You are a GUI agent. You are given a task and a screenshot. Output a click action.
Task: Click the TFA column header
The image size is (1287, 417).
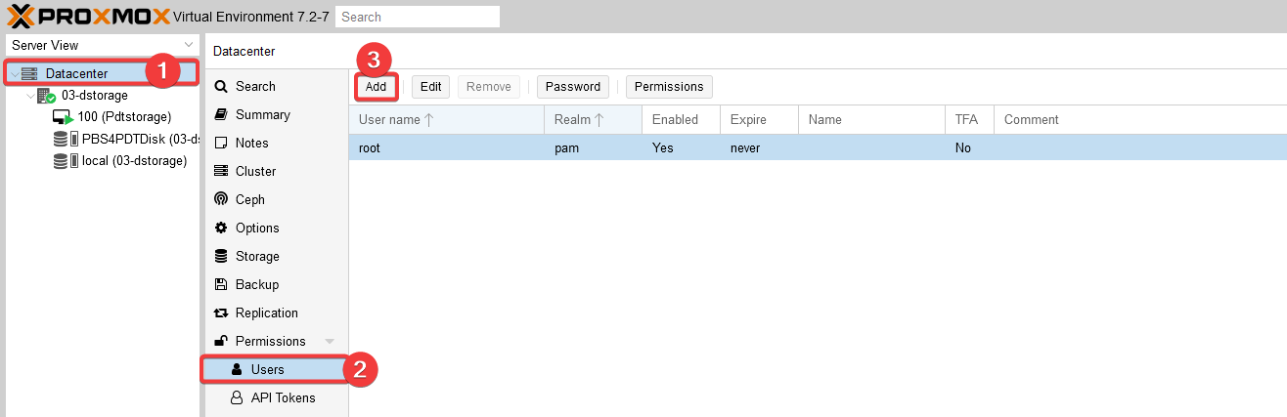(x=970, y=120)
